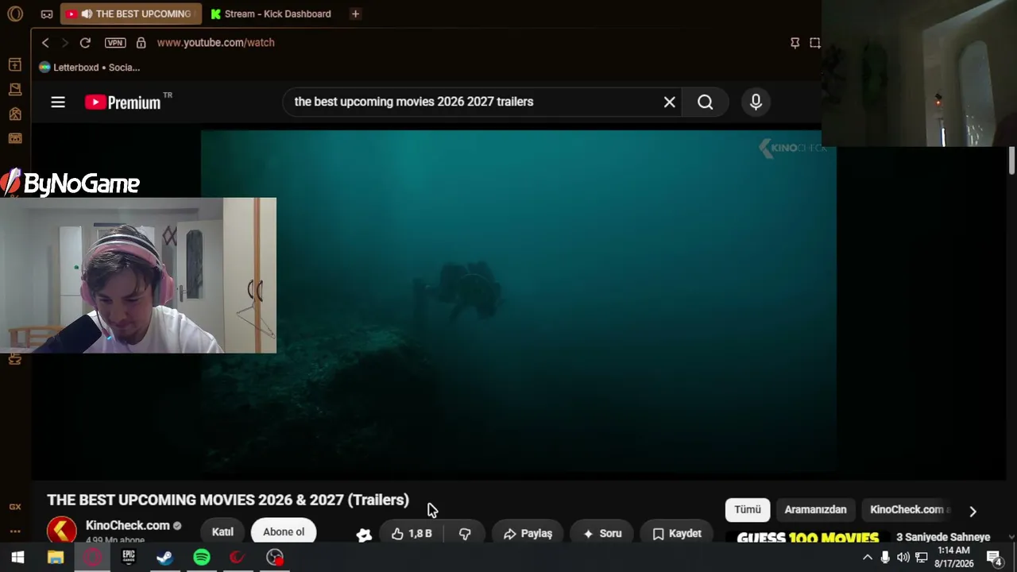
Task: Launch Steam from the taskbar
Action: [165, 558]
